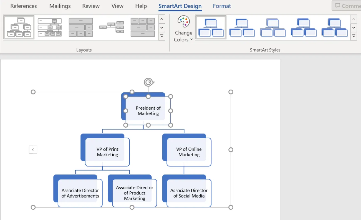Open the Change Colors dropdown chevron
Viewport: 361px width, 220px height.
pos(192,39)
